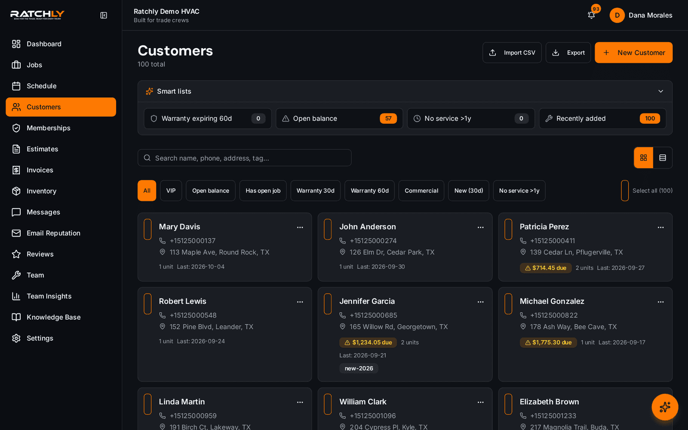Open Team Insights in sidebar

[61, 296]
